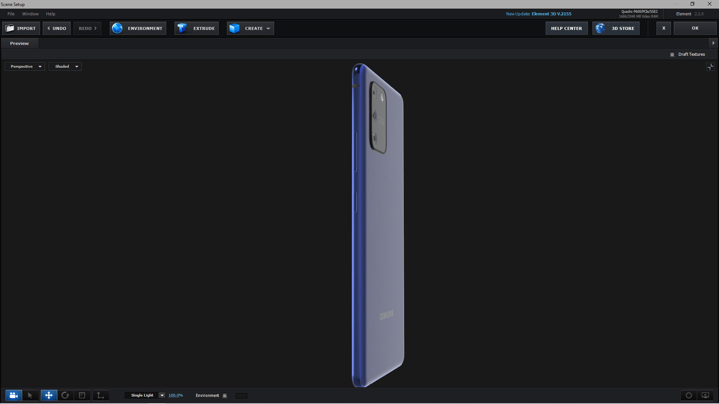Click the crosshair frame-view icon

[689, 395]
